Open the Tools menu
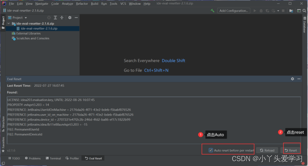 (x=113, y=4)
